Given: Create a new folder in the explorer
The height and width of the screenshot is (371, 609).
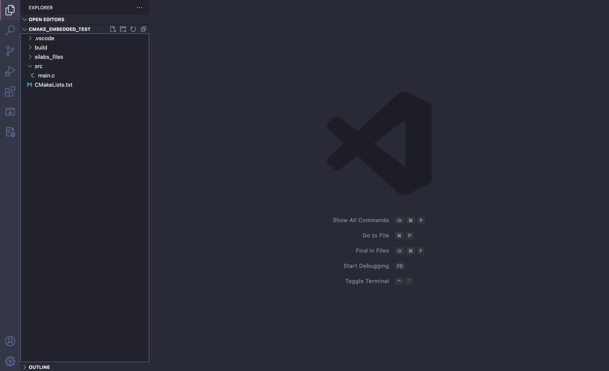Looking at the screenshot, I should (123, 29).
